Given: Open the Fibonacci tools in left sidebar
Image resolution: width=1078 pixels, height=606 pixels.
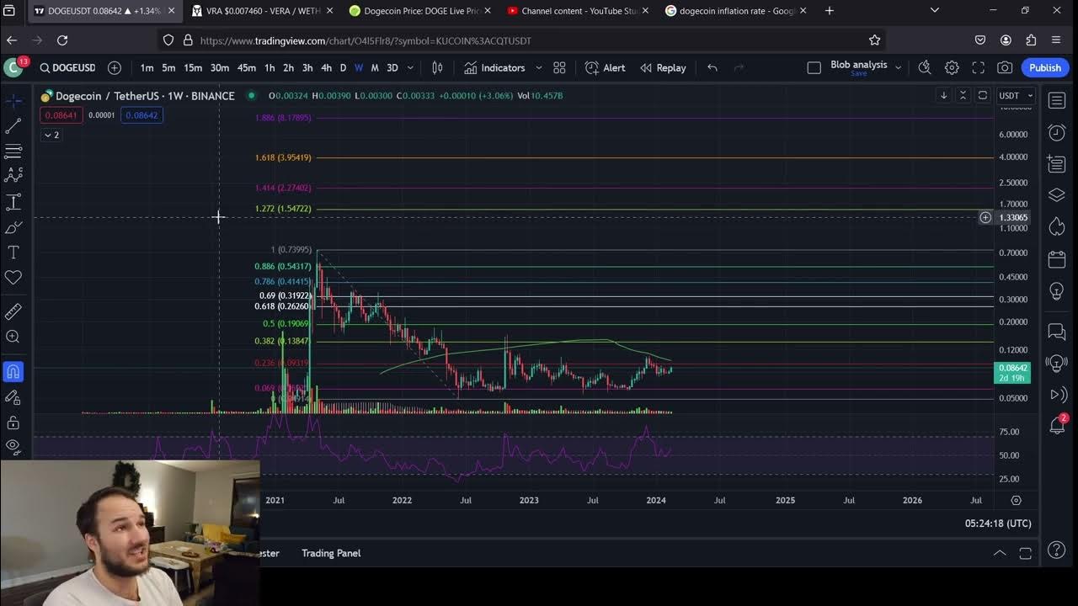Looking at the screenshot, I should [13, 151].
